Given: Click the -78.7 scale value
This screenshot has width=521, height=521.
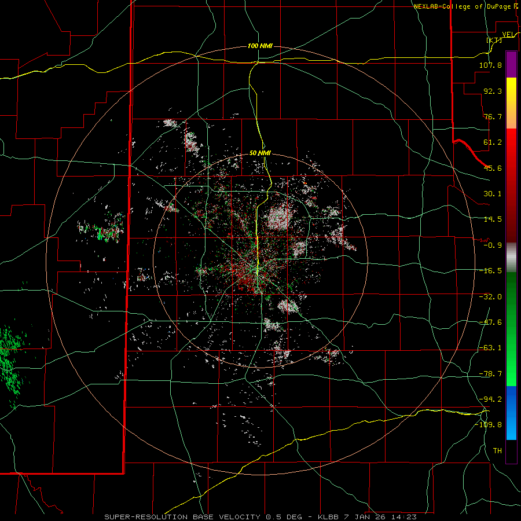Looking at the screenshot, I should (490, 374).
